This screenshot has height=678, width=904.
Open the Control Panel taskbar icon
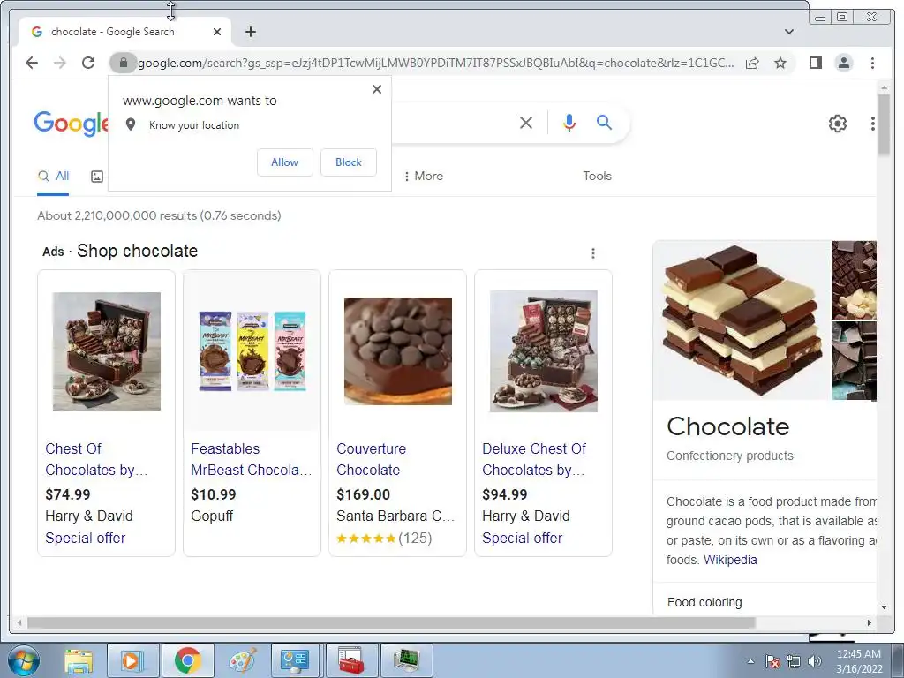coord(295,660)
